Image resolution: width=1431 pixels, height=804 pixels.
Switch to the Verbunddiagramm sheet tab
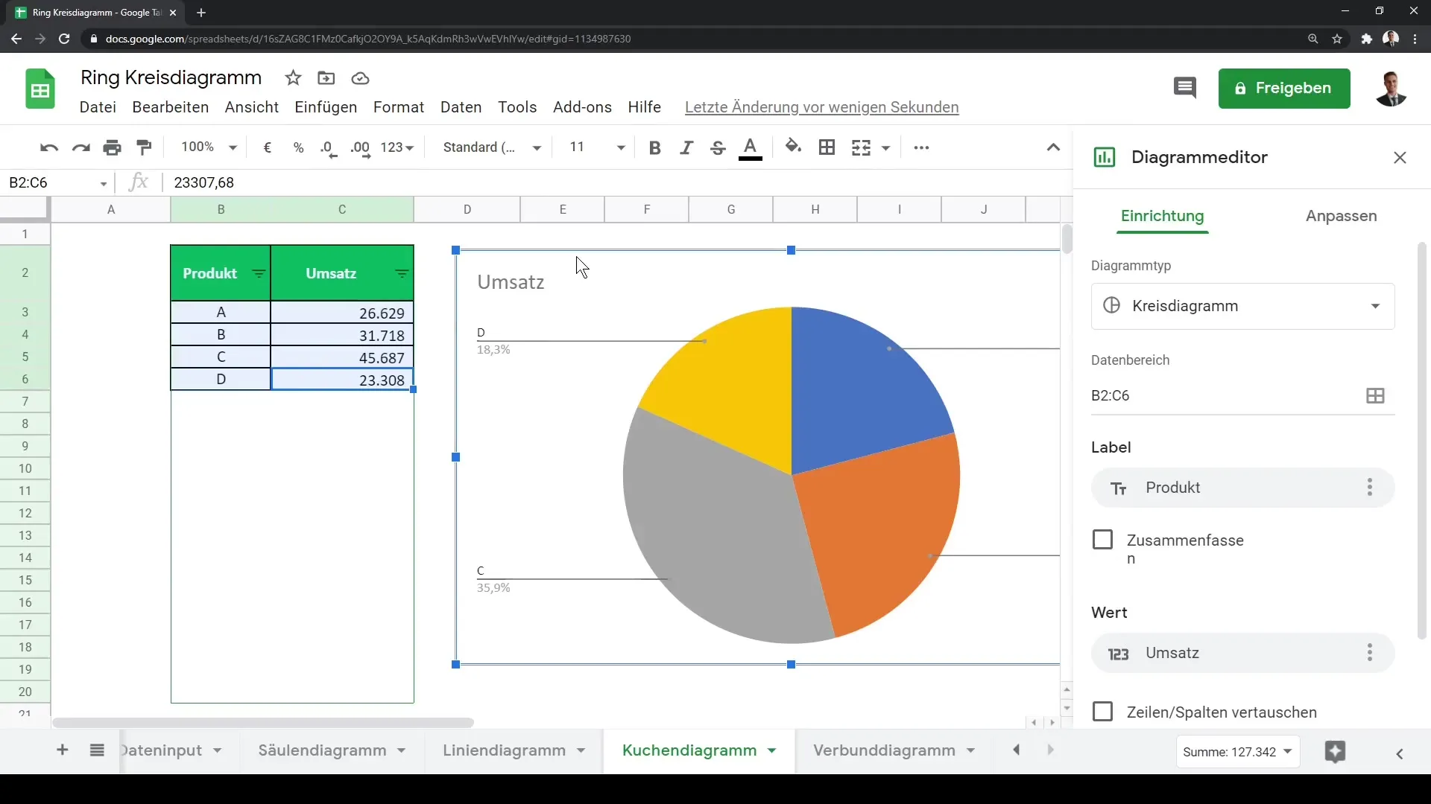click(x=884, y=750)
